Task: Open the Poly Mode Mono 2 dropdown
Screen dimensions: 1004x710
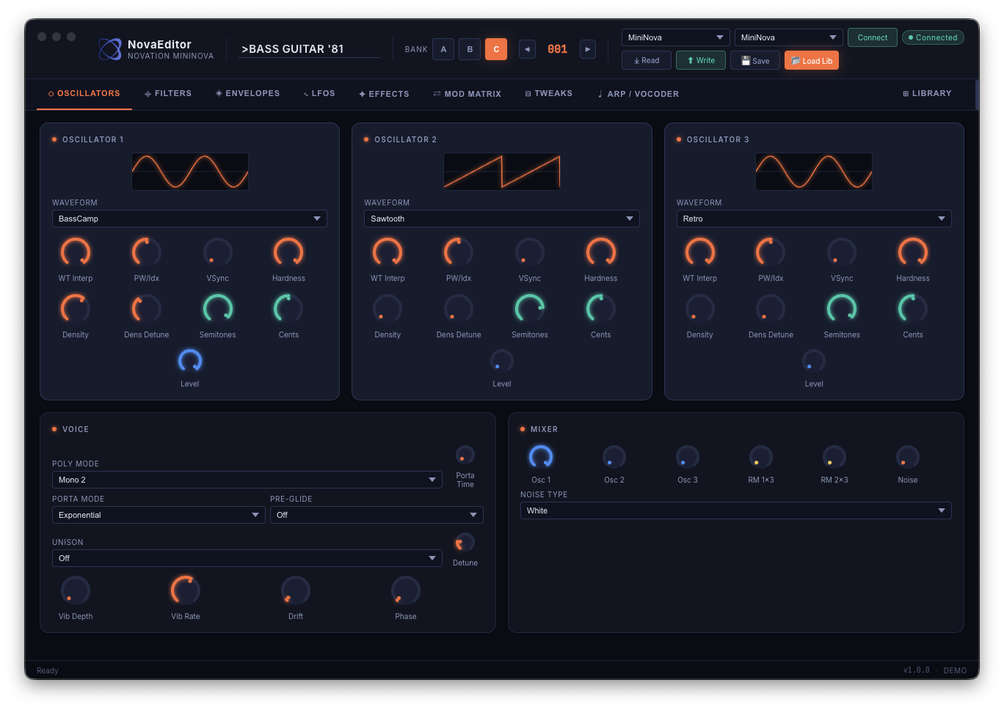Action: coord(247,480)
